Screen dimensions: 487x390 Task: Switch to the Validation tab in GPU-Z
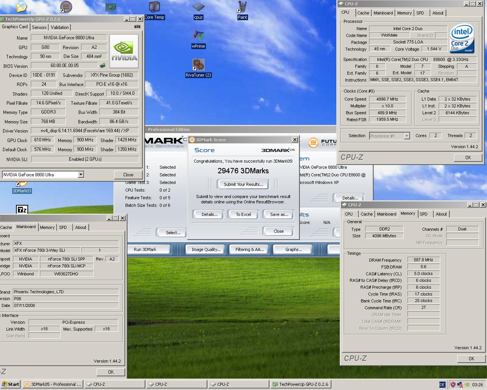click(60, 27)
